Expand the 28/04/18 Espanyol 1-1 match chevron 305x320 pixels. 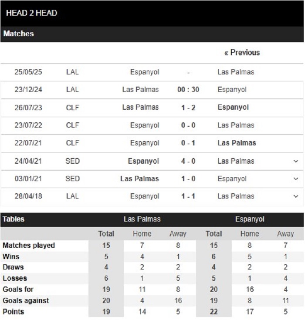[295, 196]
